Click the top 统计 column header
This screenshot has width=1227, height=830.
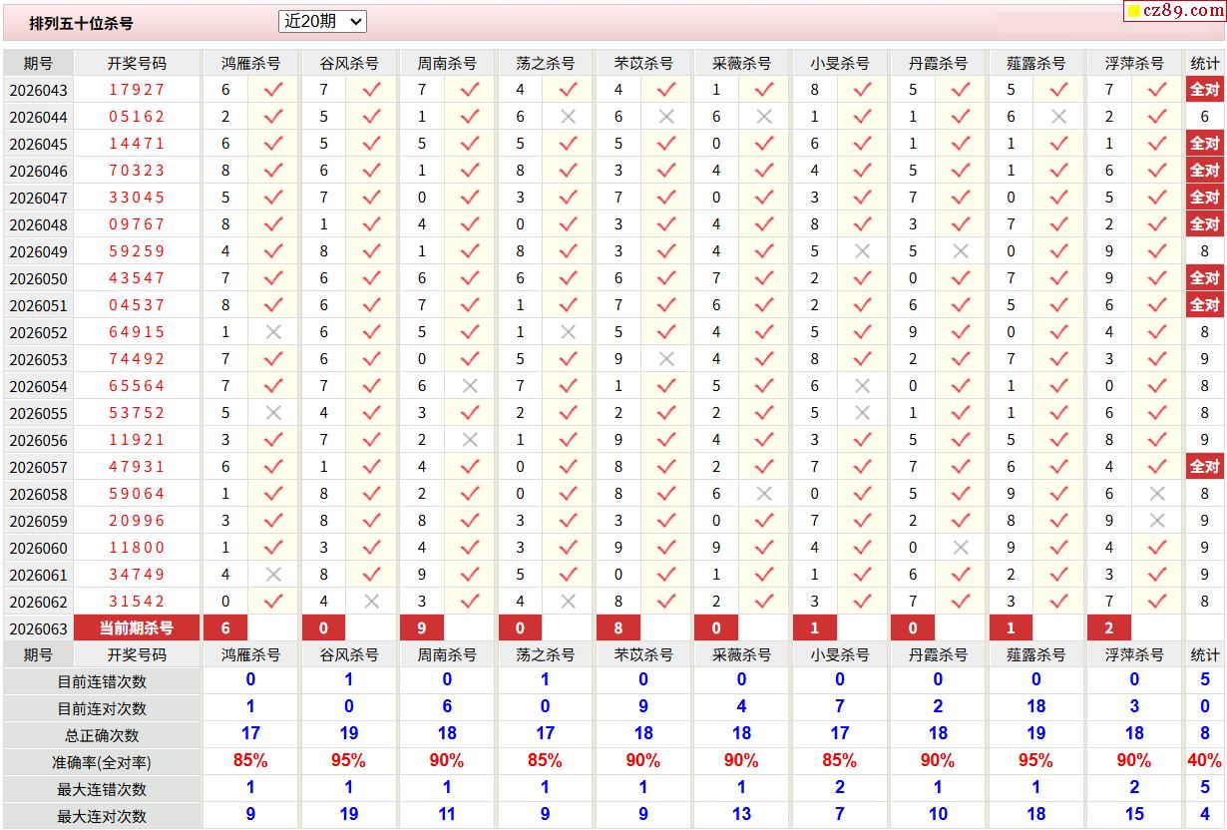pyautogui.click(x=1204, y=63)
